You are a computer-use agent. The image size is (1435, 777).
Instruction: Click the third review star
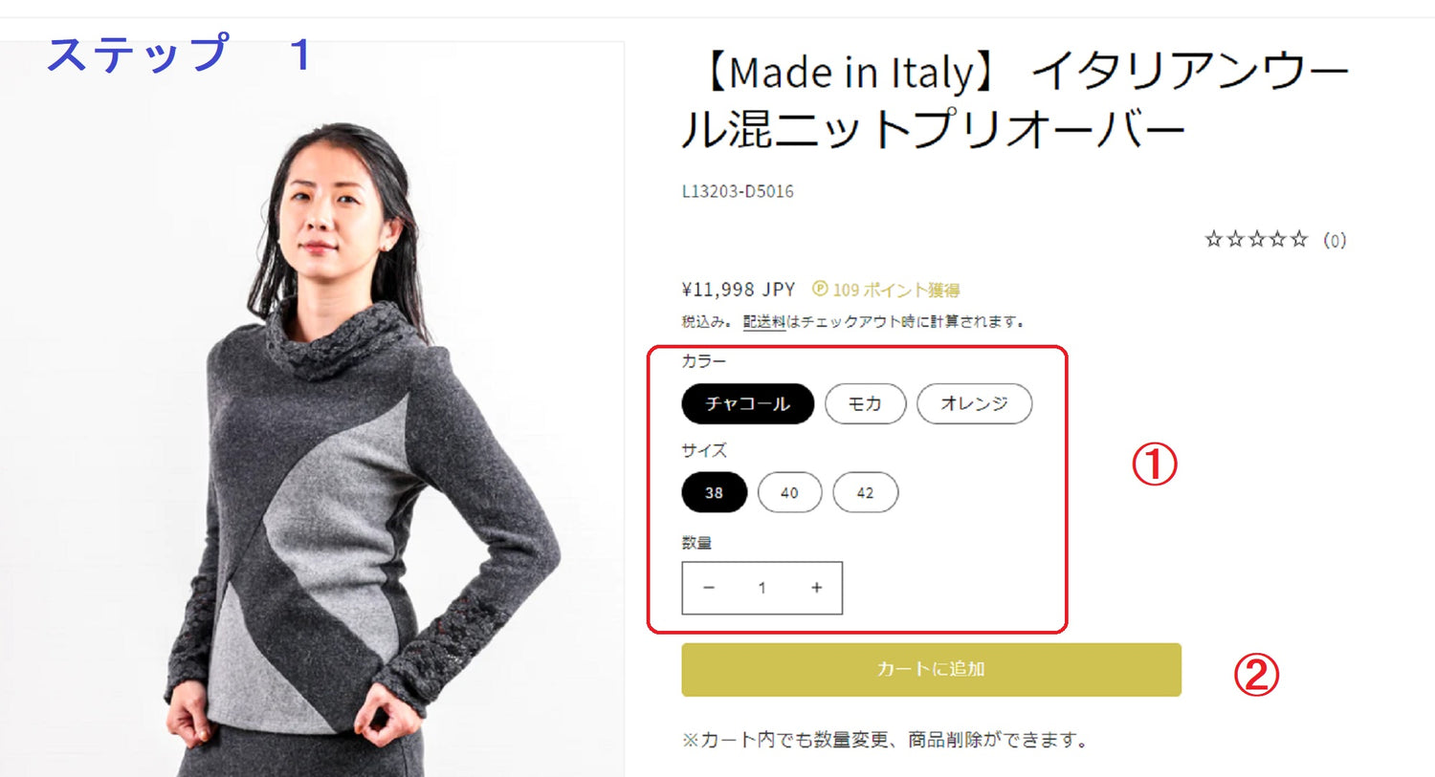click(1255, 239)
